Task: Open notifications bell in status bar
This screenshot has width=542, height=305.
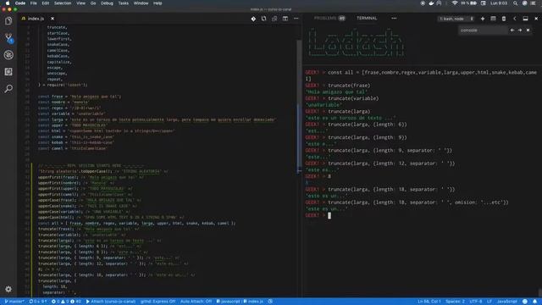Action: [534, 302]
